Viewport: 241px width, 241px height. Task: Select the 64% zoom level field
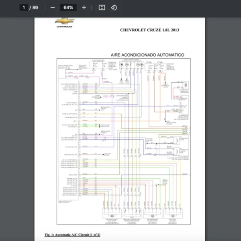(68, 8)
